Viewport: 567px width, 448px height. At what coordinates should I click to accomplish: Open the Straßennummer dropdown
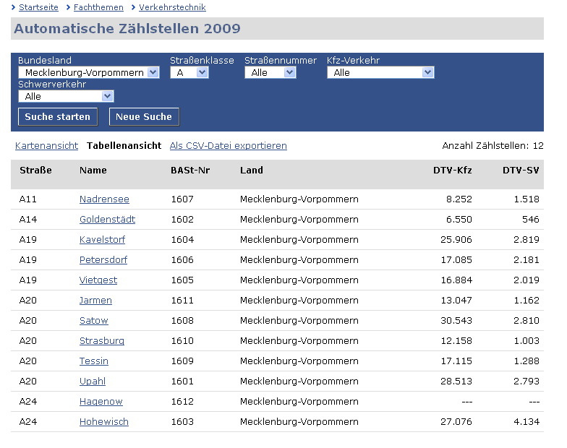(270, 72)
